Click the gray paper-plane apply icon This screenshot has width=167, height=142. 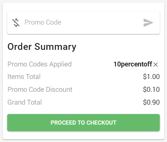coord(148,23)
